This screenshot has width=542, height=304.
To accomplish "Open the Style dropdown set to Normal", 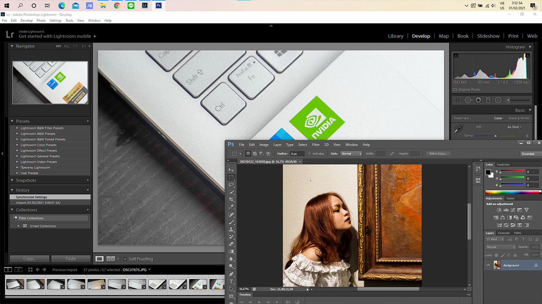I will click(351, 154).
